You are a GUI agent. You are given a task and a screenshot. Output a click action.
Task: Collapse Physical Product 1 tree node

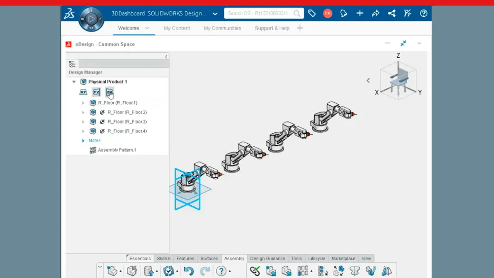[74, 82]
